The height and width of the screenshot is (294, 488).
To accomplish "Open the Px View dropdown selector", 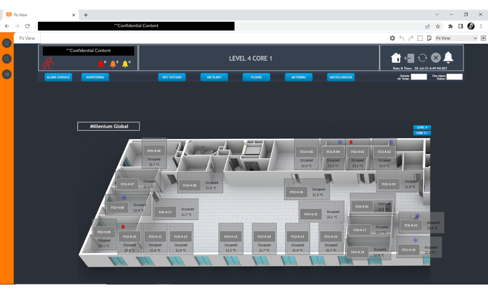I will [x=456, y=38].
